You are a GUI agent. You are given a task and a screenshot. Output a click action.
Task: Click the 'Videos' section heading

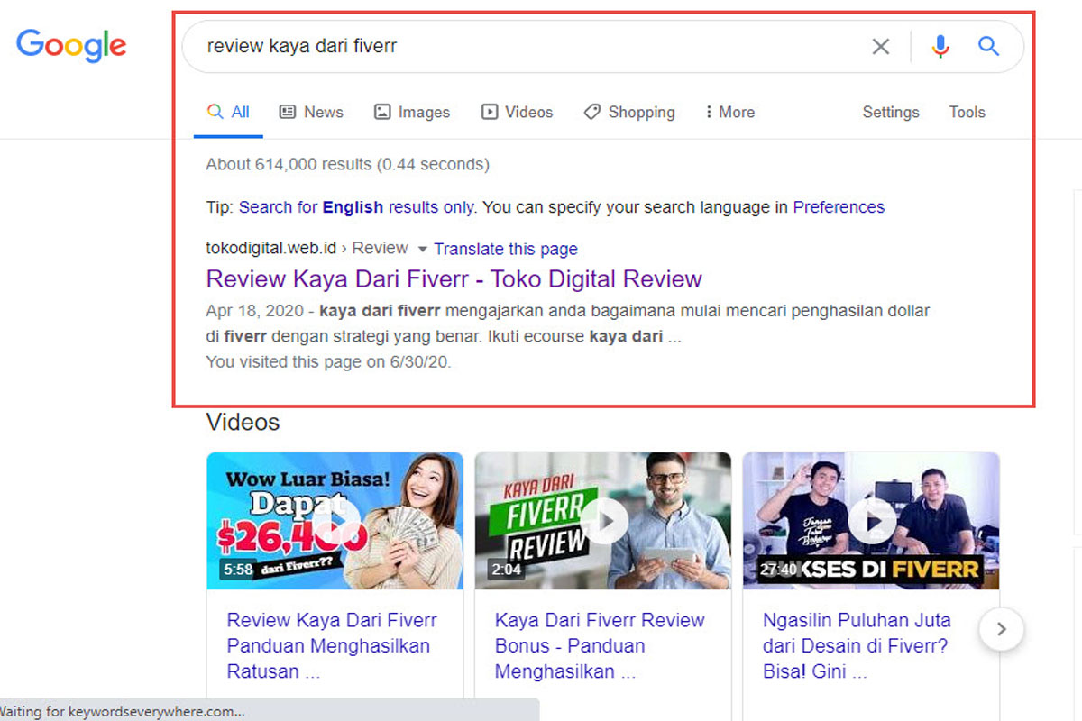point(243,422)
